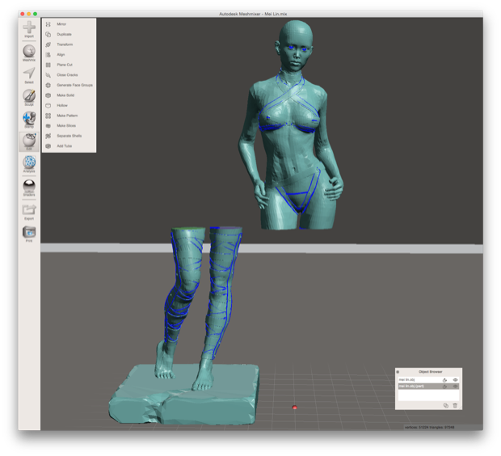Select Add Tube in the Edit menu

(x=69, y=146)
